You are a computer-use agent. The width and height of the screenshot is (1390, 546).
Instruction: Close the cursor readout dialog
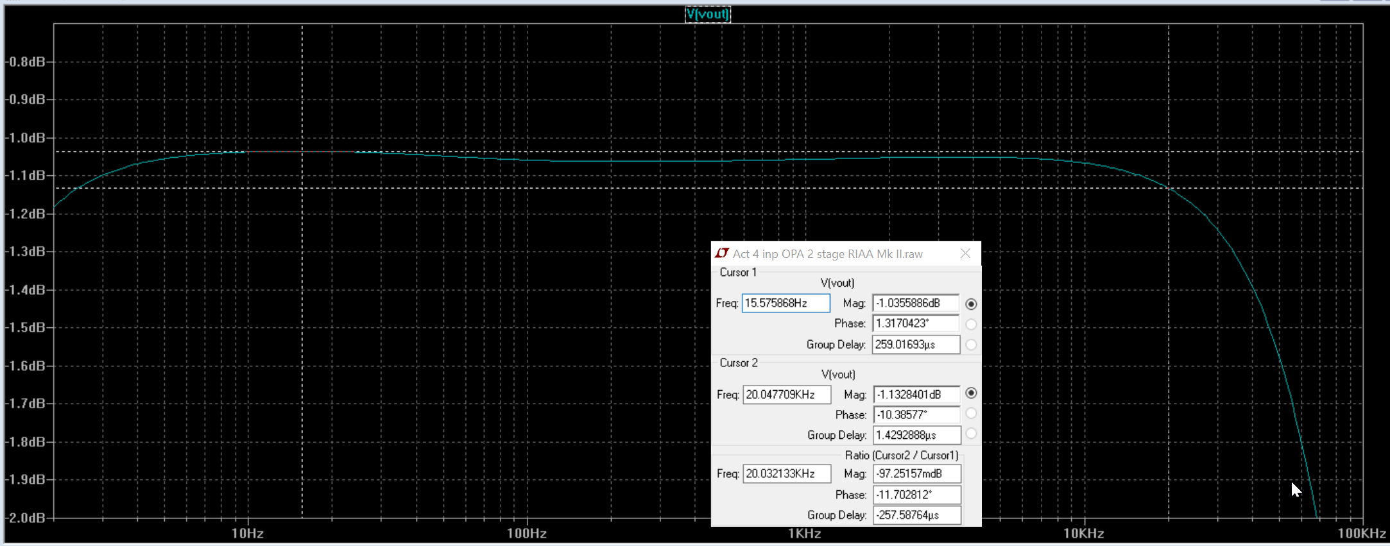click(965, 253)
